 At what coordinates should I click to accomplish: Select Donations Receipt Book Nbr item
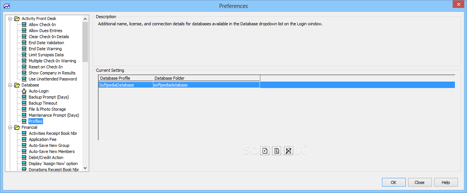click(x=54, y=170)
